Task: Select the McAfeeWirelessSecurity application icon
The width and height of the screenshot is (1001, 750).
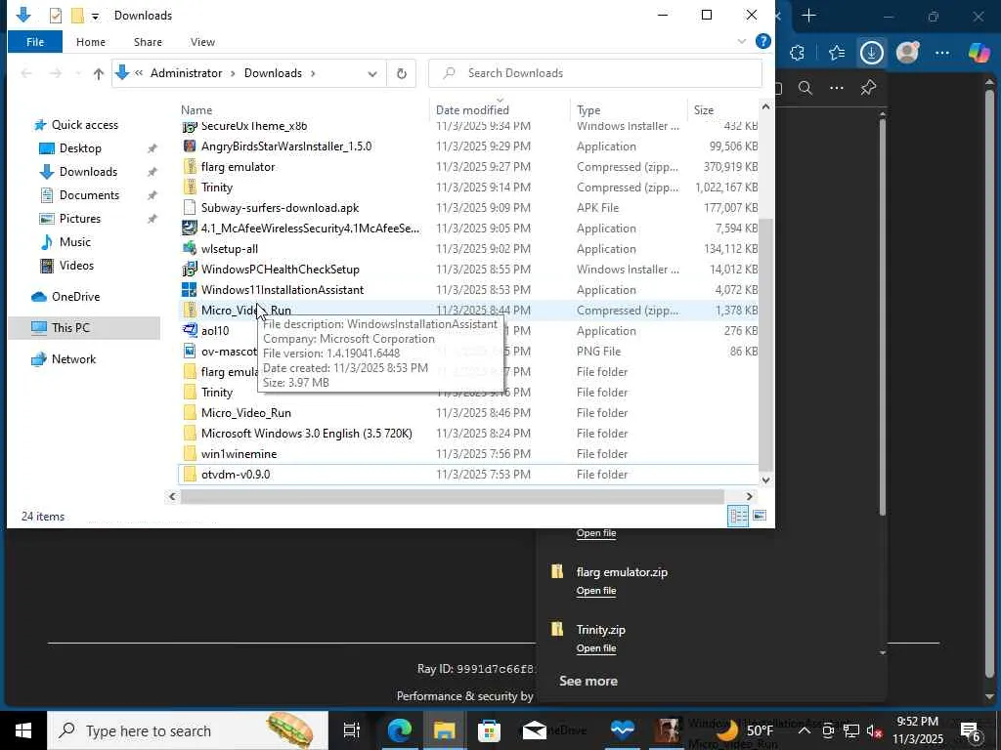Action: pyautogui.click(x=190, y=228)
